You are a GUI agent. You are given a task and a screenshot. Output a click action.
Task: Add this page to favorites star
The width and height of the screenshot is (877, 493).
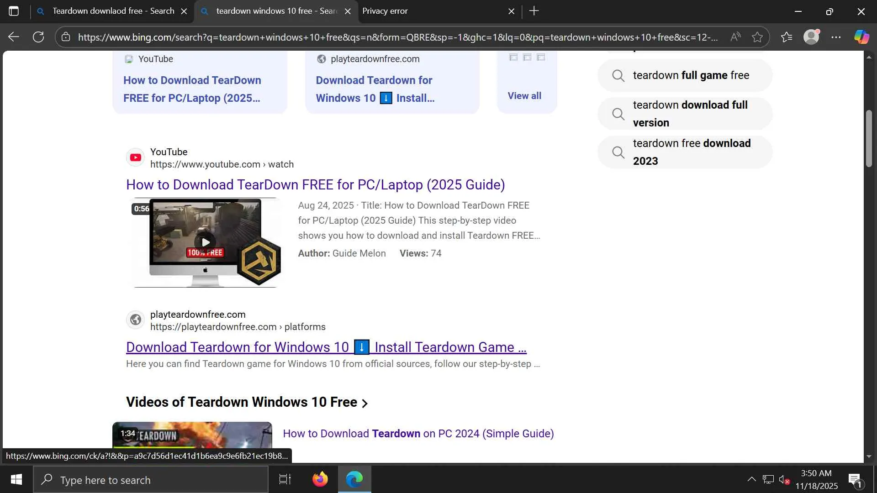(757, 37)
